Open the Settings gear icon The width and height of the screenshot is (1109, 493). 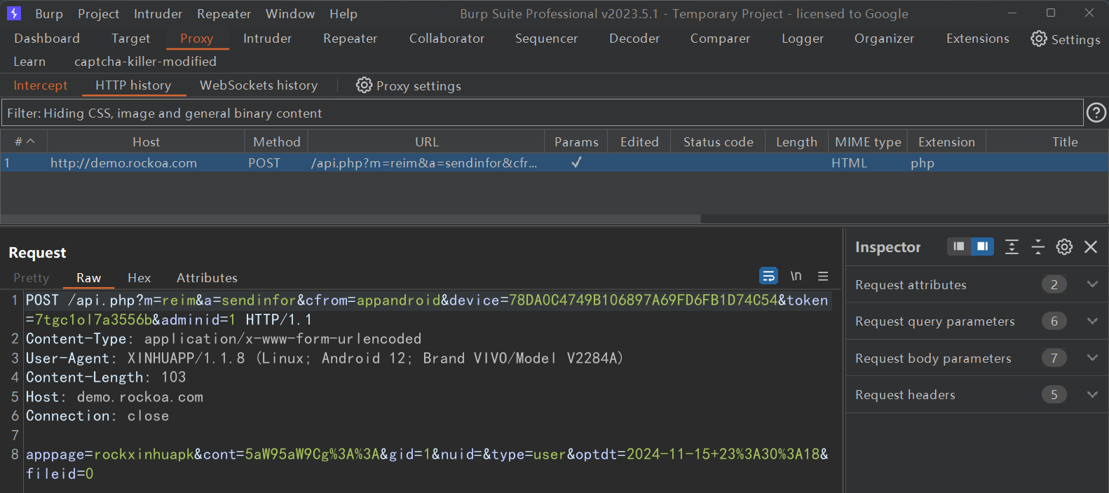1038,39
